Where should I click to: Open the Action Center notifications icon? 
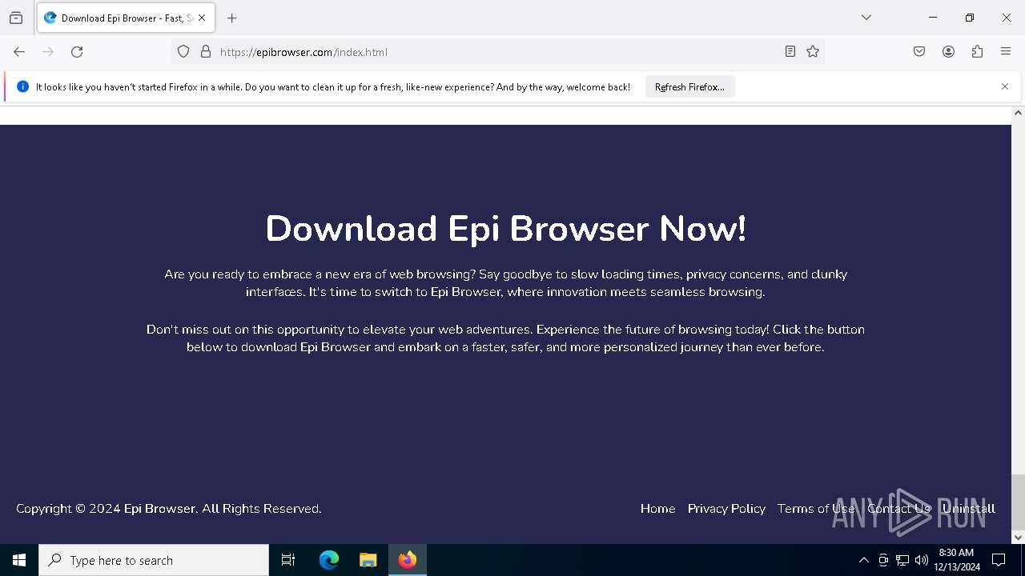pos(999,560)
